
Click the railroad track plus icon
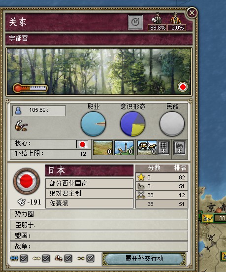coord(163,148)
